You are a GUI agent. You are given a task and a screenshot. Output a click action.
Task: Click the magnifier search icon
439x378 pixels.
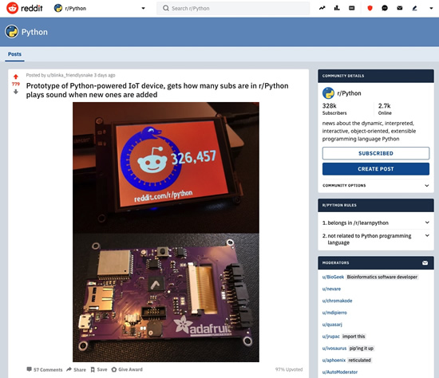click(x=166, y=8)
